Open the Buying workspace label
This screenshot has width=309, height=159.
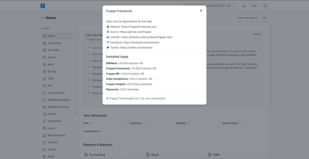[52, 71]
